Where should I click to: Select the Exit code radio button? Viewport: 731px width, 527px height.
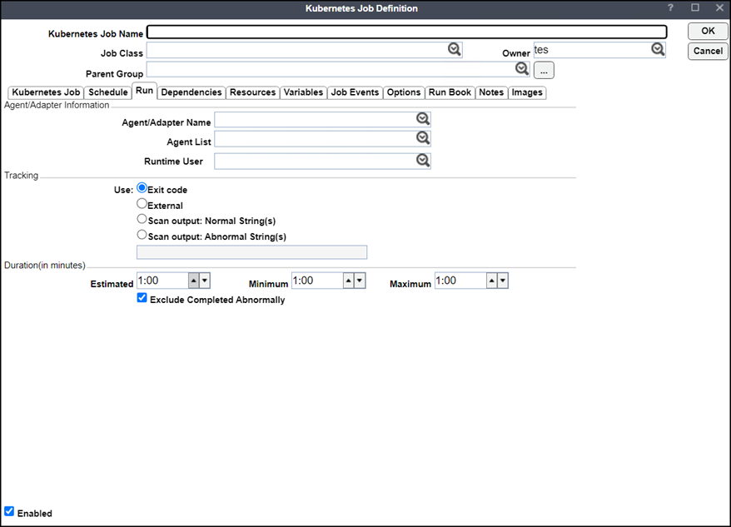(142, 188)
